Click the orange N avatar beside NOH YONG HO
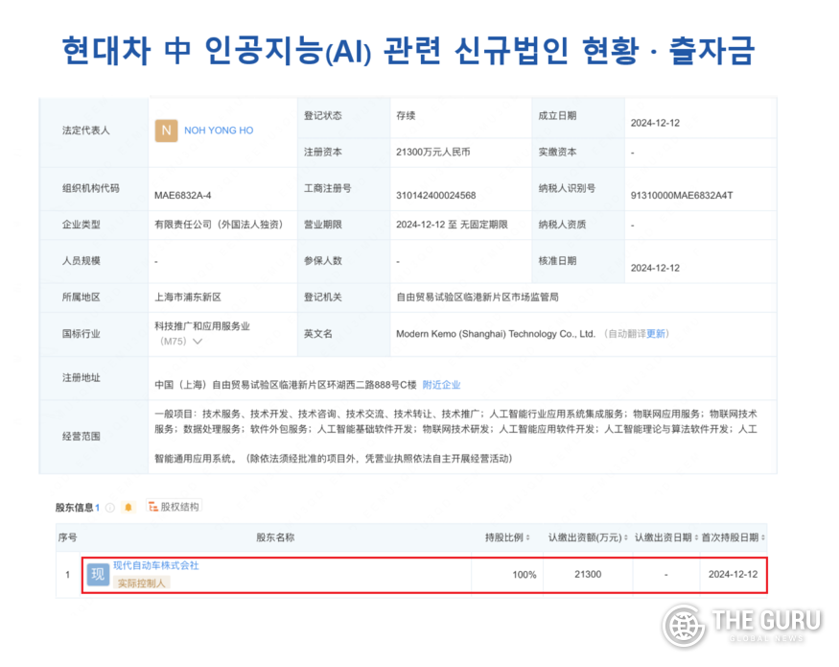Image resolution: width=839 pixels, height=667 pixels. tap(167, 131)
